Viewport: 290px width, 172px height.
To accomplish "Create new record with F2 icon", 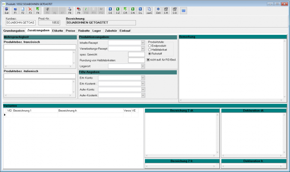I will point(23,11).
